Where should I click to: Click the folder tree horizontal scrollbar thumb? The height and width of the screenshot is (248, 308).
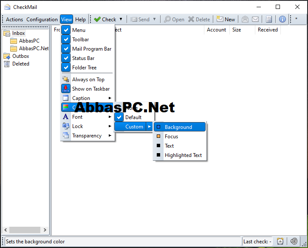tap(25, 230)
